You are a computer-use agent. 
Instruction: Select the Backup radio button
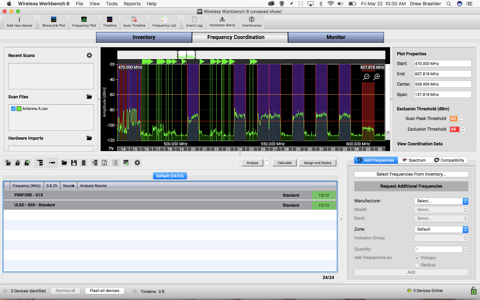417,265
